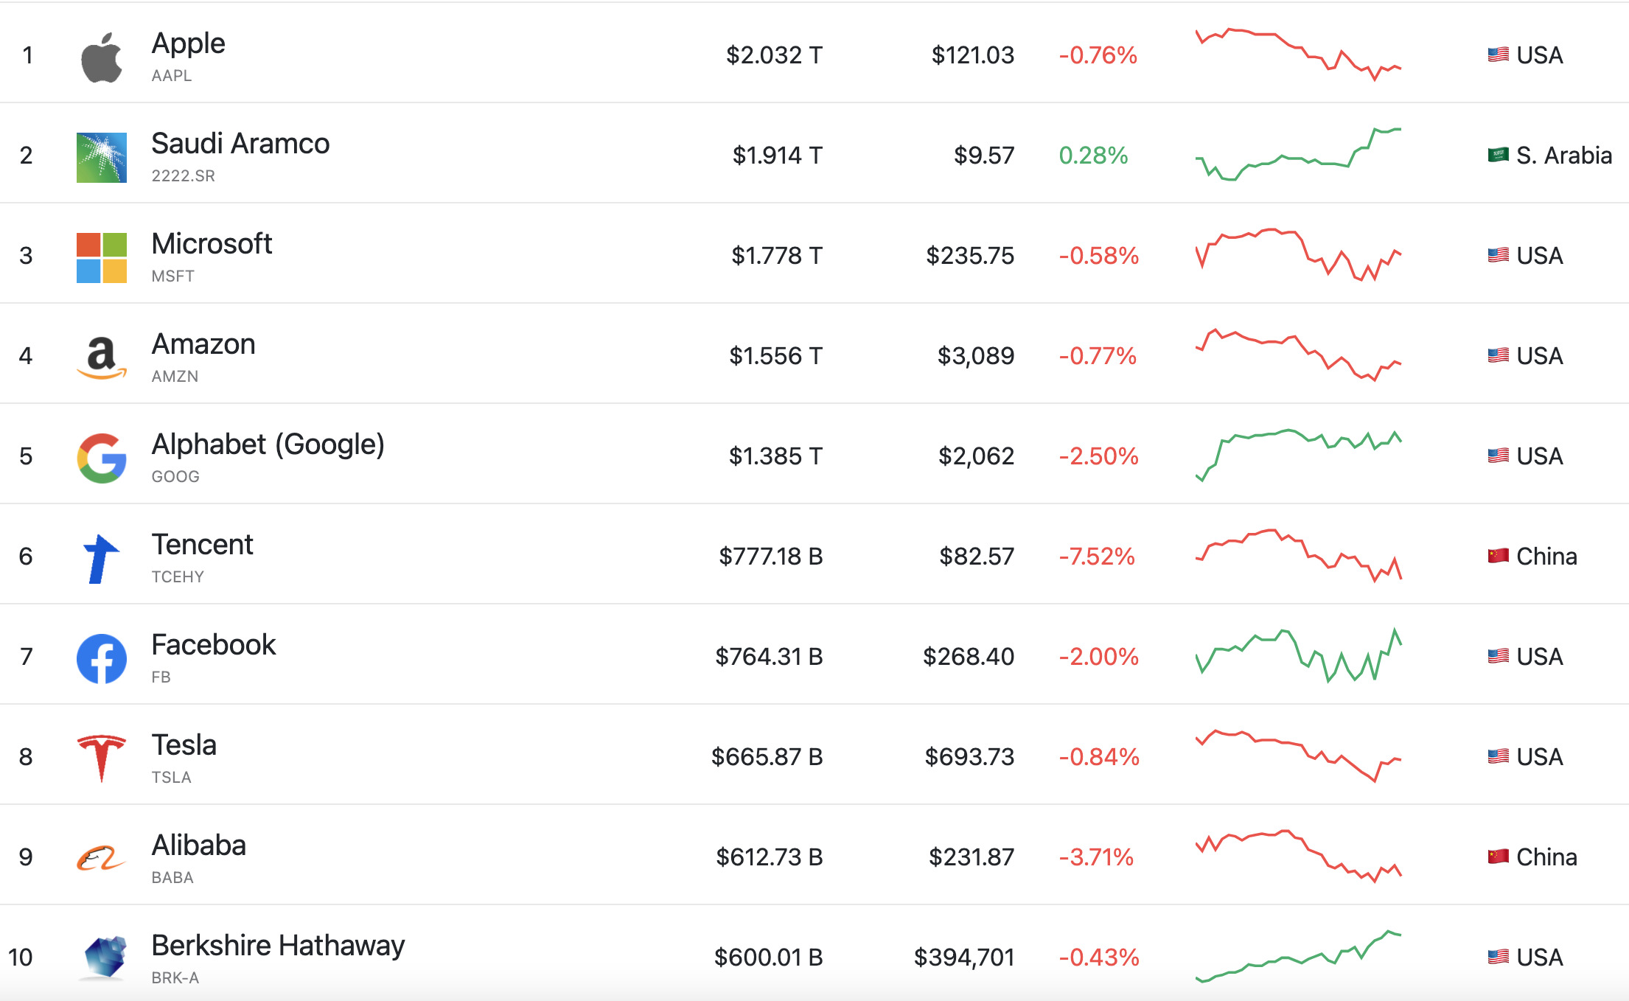Click the Tencent logo icon
This screenshot has width=1629, height=1001.
[102, 559]
